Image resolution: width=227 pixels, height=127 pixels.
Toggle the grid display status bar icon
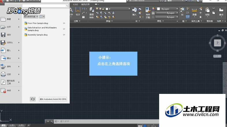145,126
